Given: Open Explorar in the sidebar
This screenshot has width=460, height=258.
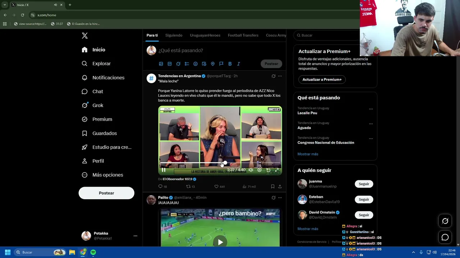Looking at the screenshot, I should [x=96, y=63].
